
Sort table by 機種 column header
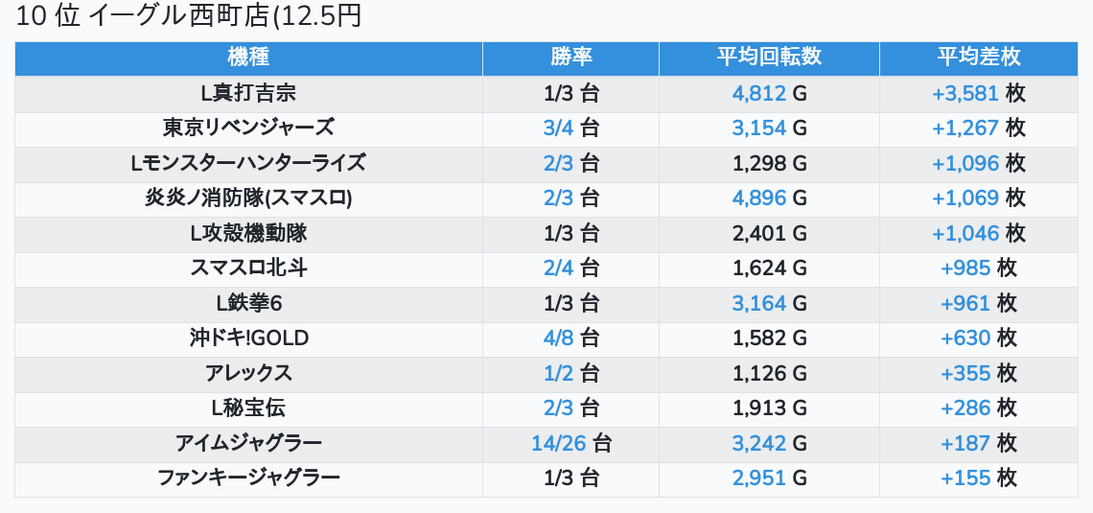click(248, 58)
